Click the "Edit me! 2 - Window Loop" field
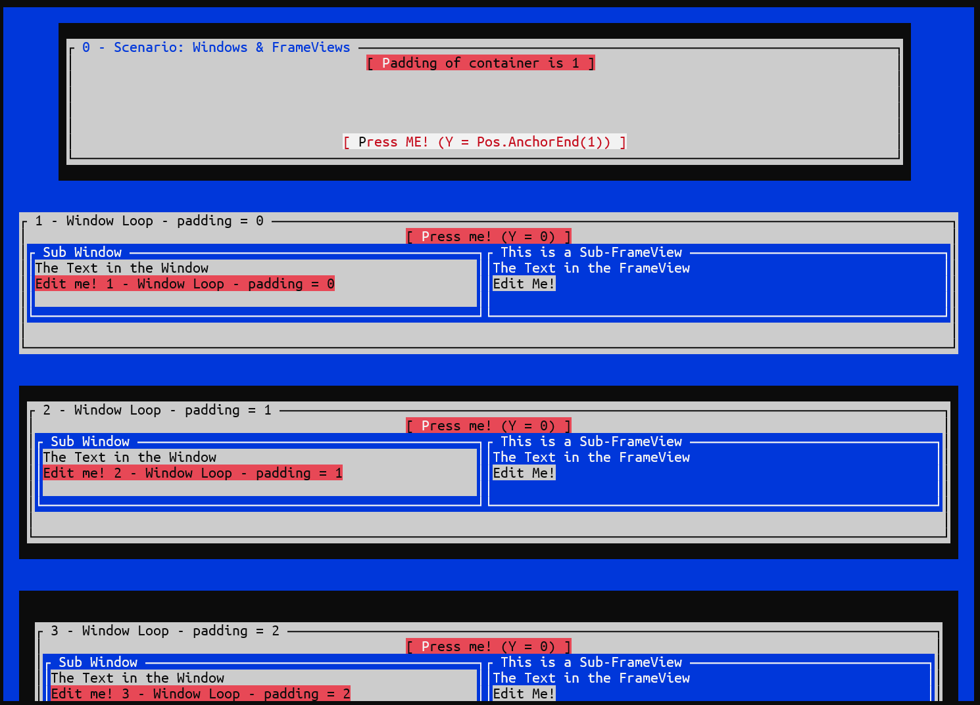The width and height of the screenshot is (980, 705). coord(192,472)
